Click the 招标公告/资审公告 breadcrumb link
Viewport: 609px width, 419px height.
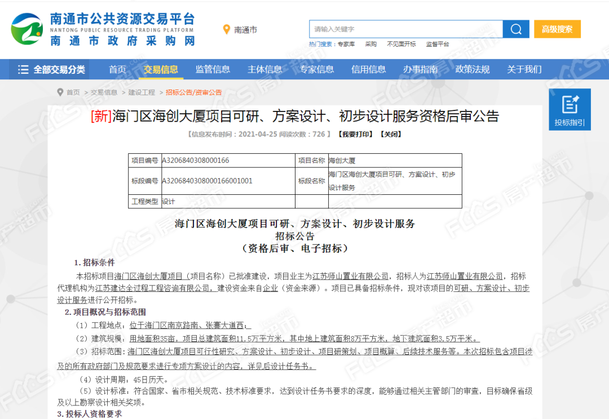point(194,92)
